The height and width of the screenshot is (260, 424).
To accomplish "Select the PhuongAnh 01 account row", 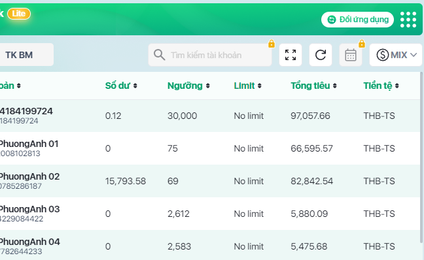I will pyautogui.click(x=210, y=148).
